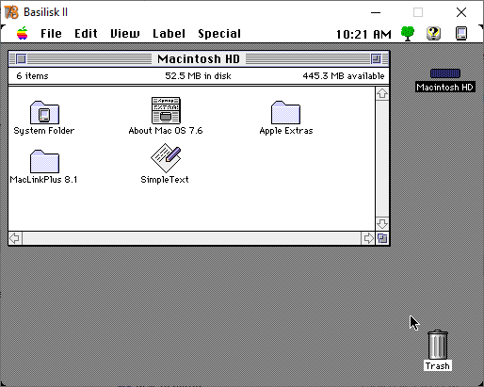Open the Help balloon menu
This screenshot has height=387, width=484.
(x=433, y=33)
